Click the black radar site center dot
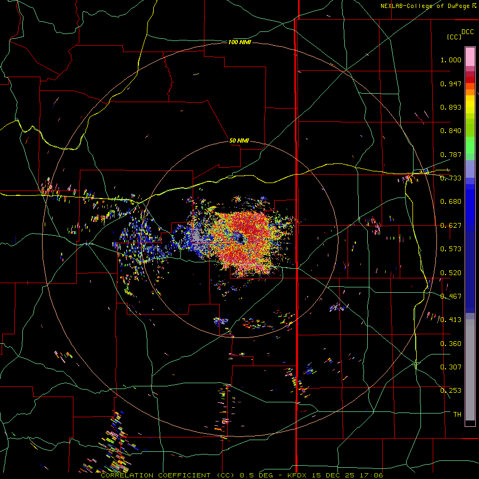The image size is (479, 479). coord(241,240)
